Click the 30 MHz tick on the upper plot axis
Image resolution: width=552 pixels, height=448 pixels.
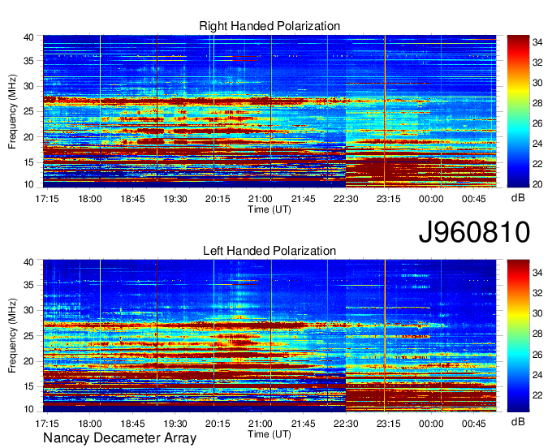tap(28, 86)
